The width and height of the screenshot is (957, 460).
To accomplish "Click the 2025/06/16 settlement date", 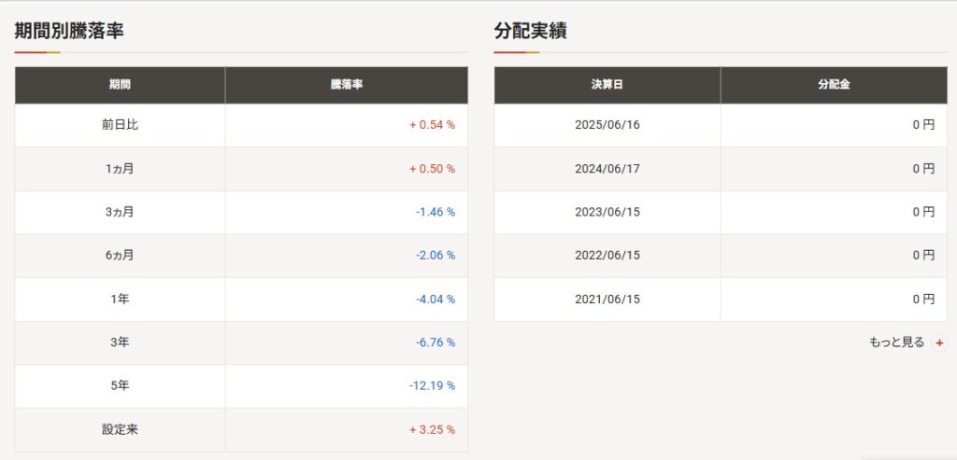I will pyautogui.click(x=607, y=125).
